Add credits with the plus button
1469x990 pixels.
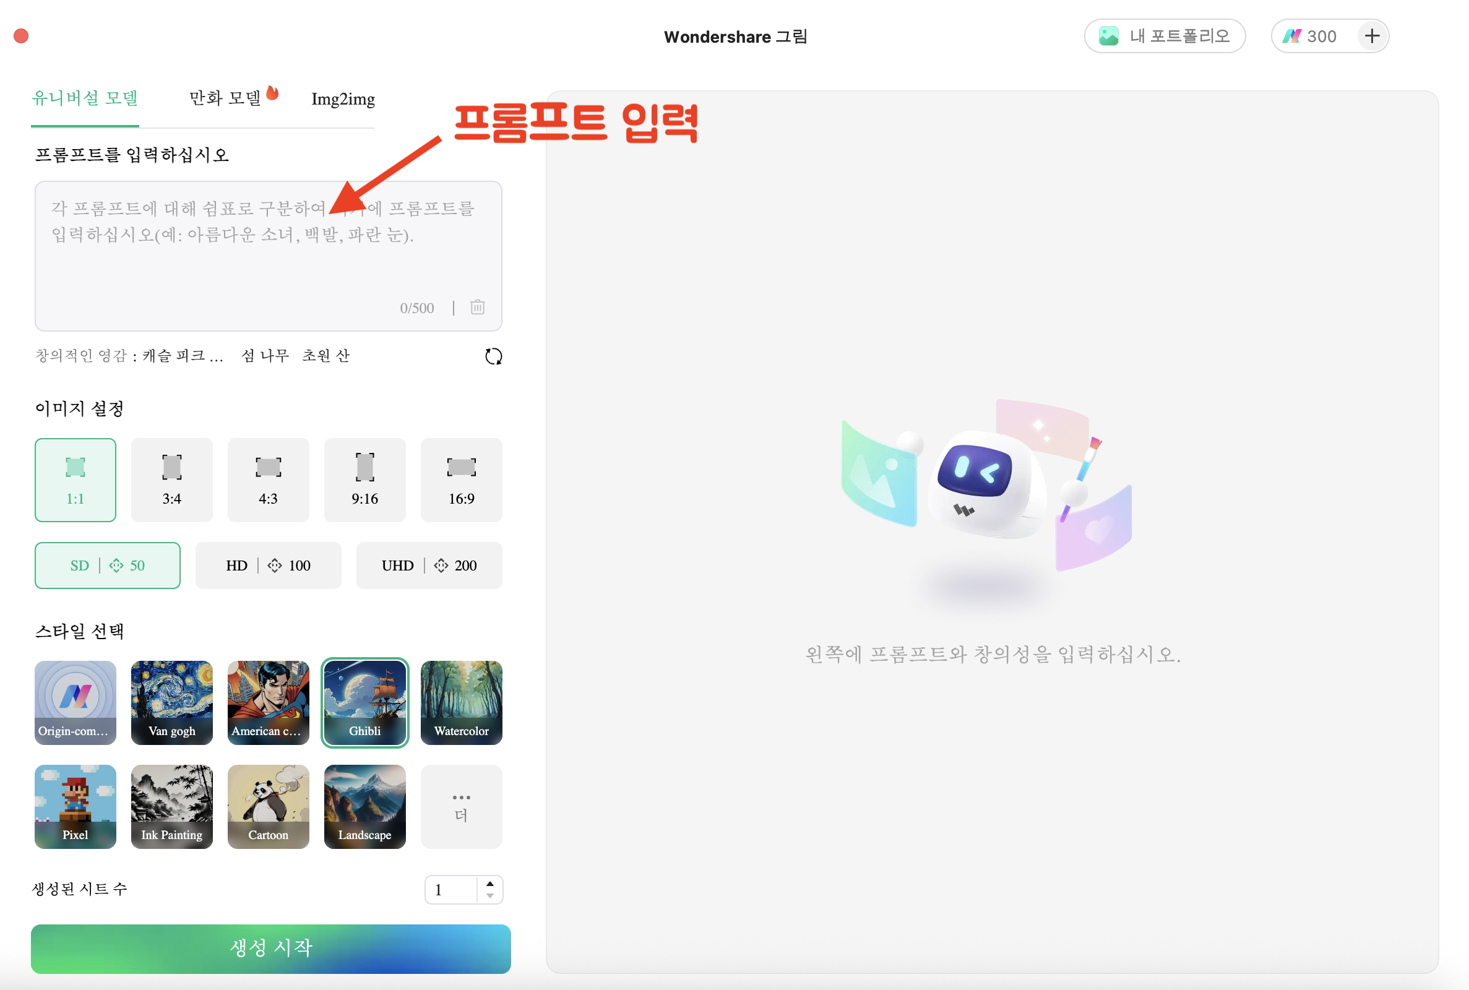(1372, 36)
